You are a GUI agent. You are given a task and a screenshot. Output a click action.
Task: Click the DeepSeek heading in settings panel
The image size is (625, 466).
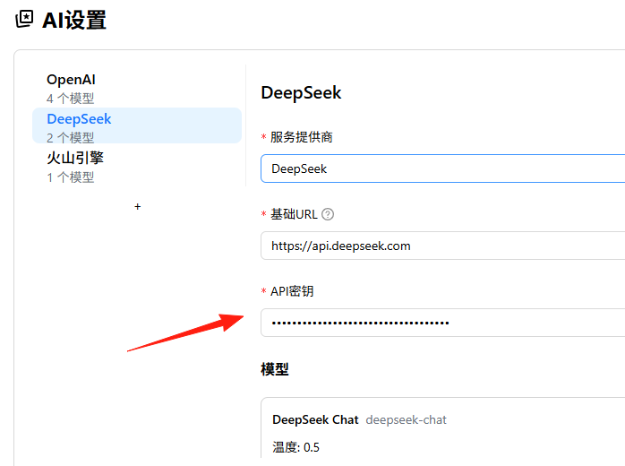(x=301, y=92)
